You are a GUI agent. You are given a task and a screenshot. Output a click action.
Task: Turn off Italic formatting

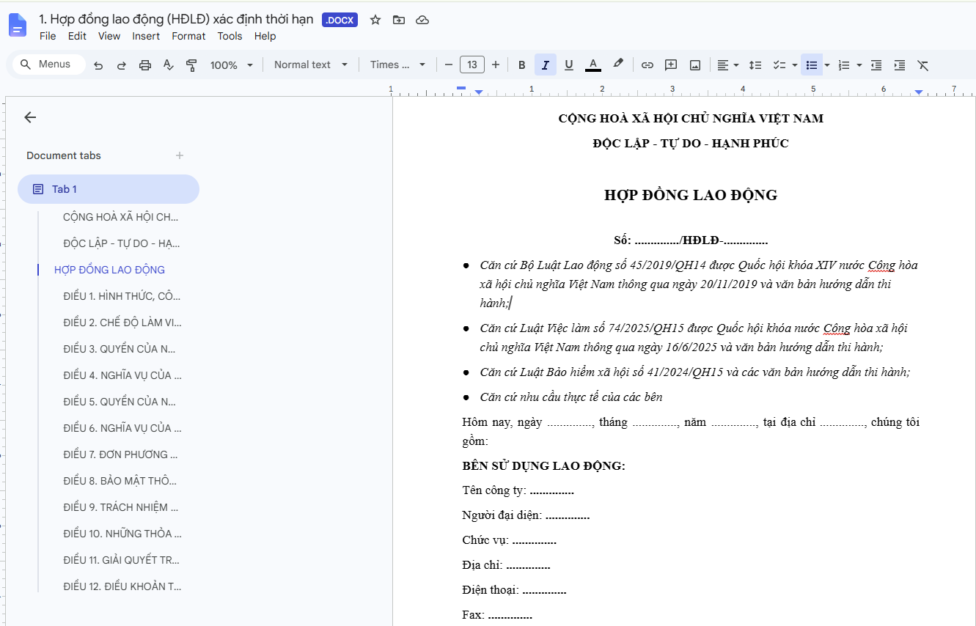546,65
